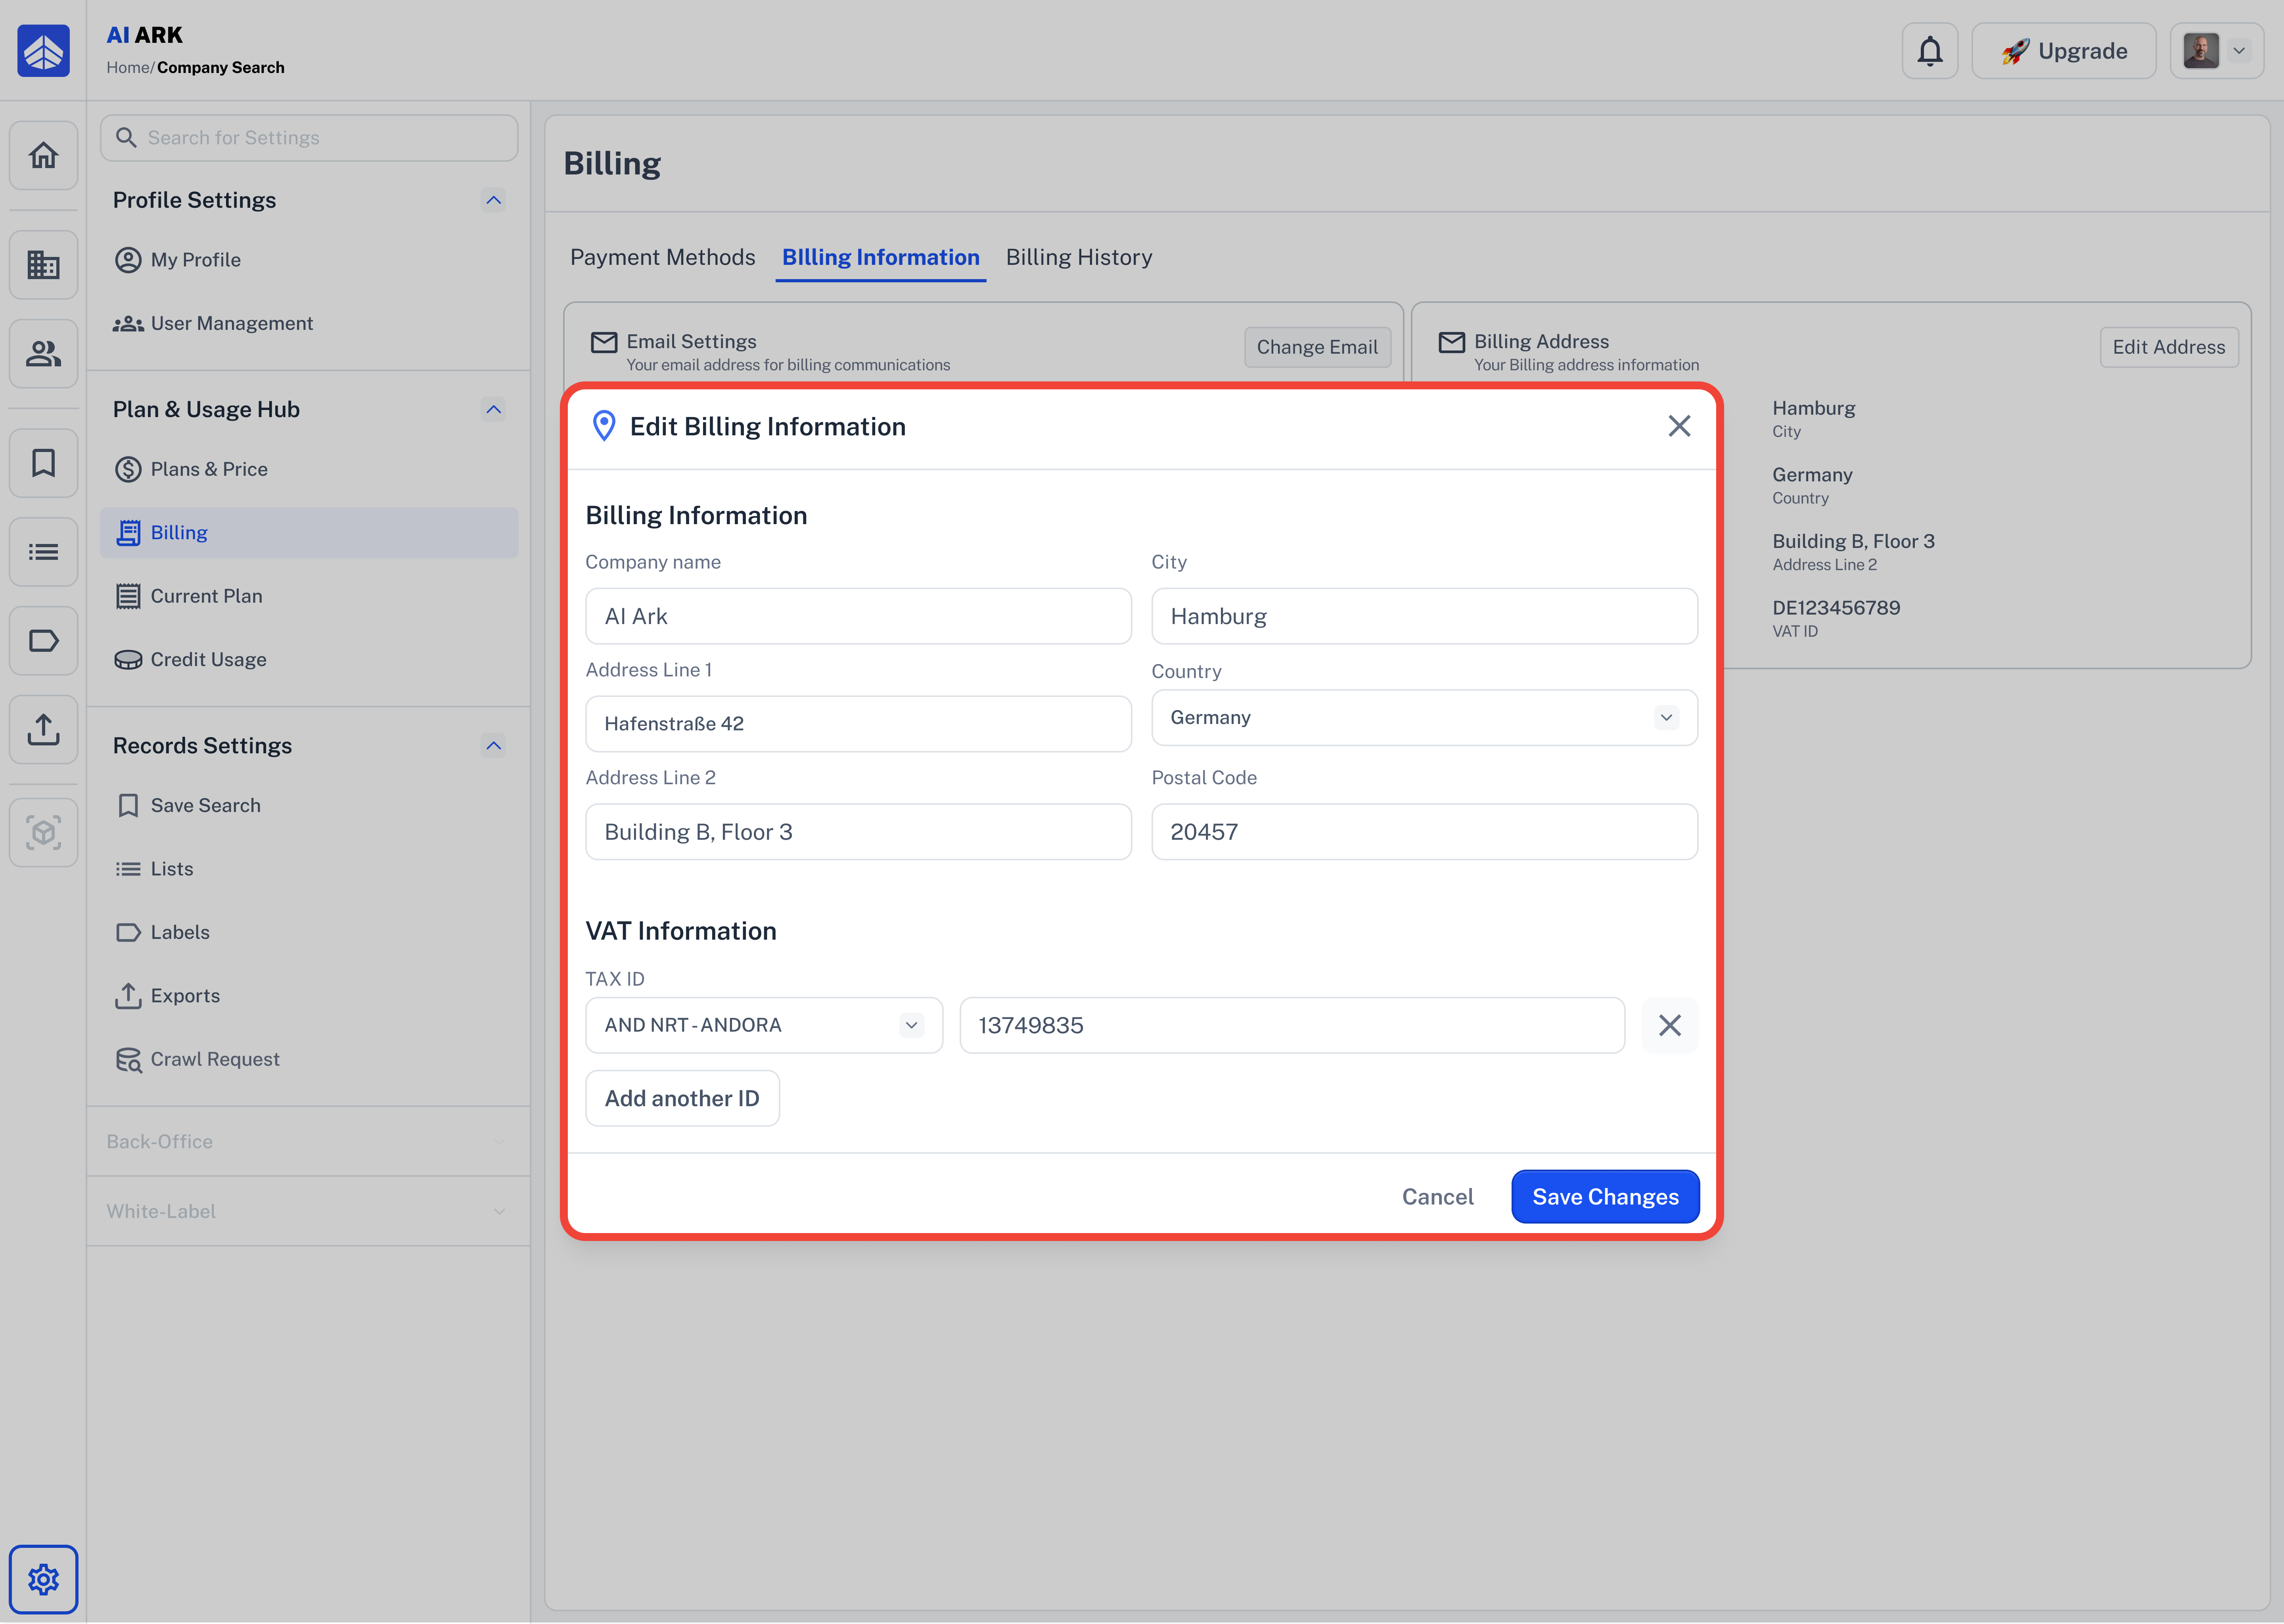Collapse the Plan & Usage Hub section
2284x1624 pixels.
(493, 409)
